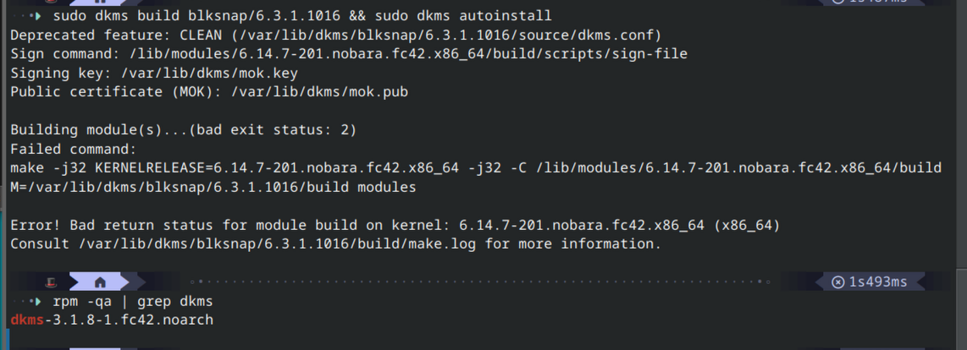Click the 'Building module(s)' status line
This screenshot has width=967, height=350.
[x=183, y=131]
